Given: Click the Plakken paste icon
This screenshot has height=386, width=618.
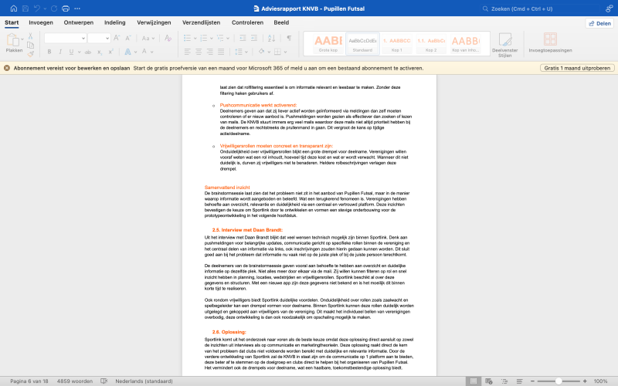Looking at the screenshot, I should click(14, 40).
